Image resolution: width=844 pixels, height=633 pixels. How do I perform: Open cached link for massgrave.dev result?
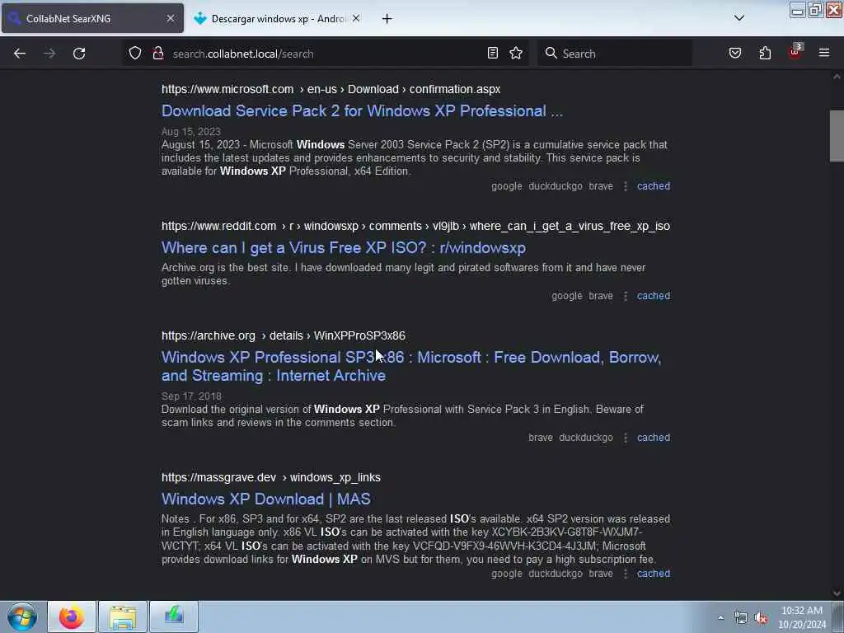coord(654,574)
